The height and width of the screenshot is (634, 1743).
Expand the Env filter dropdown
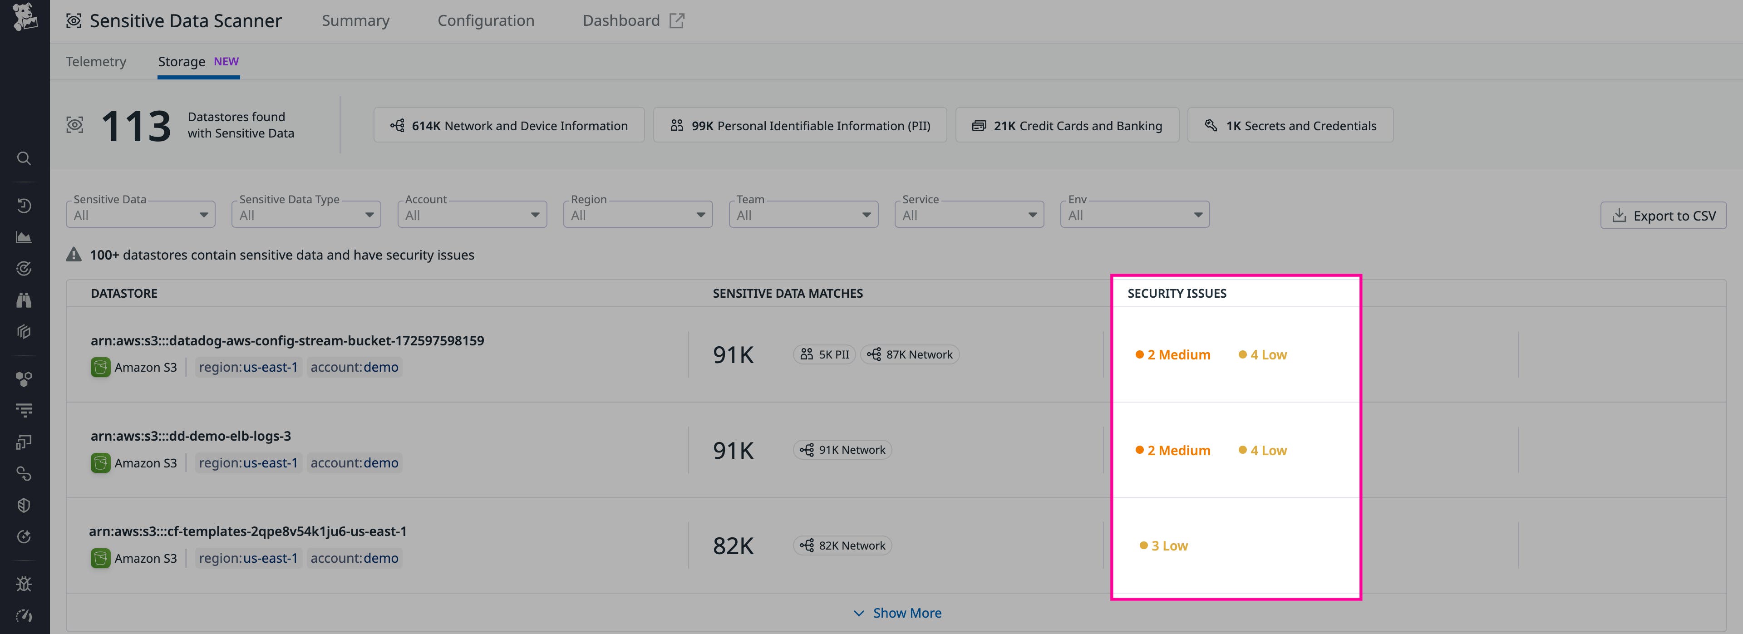click(1134, 214)
